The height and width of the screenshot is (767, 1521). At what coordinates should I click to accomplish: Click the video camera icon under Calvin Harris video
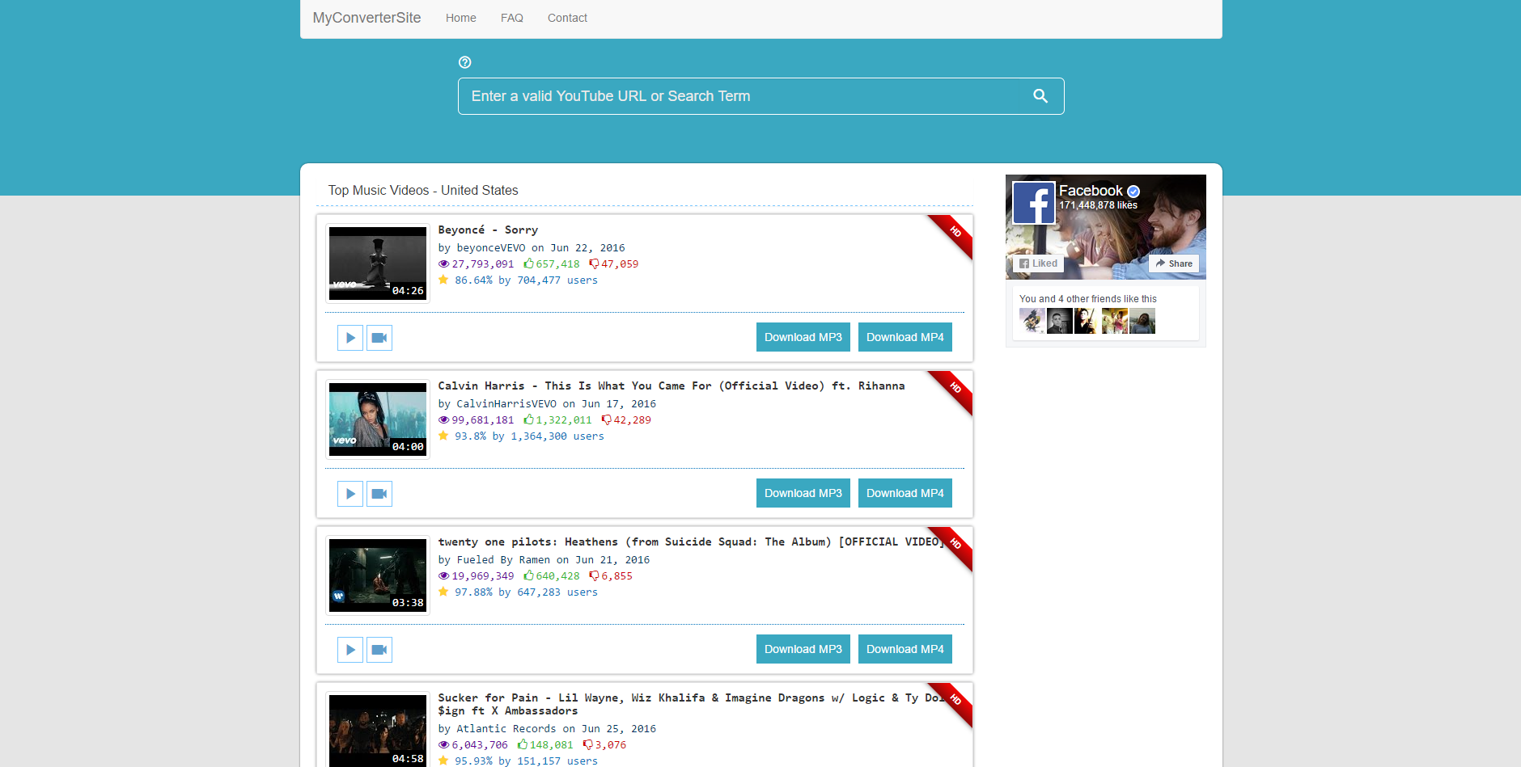(x=379, y=493)
